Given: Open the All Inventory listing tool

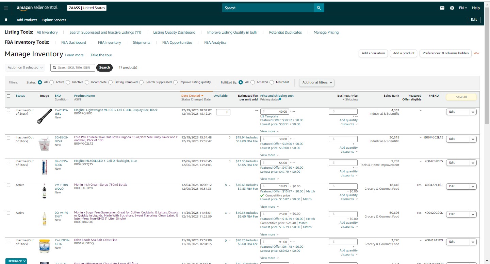Looking at the screenshot, I should point(47,33).
